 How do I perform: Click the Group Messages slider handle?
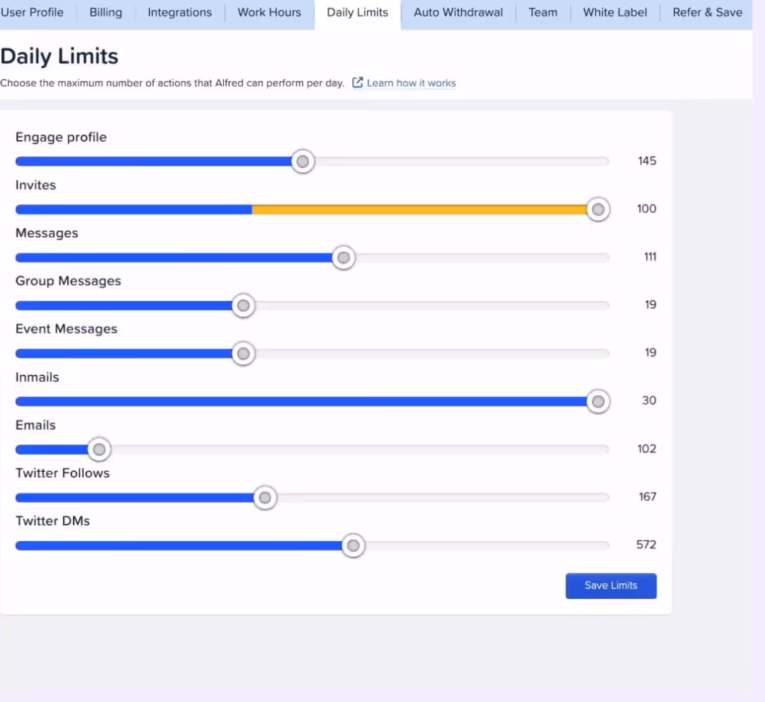(x=243, y=305)
